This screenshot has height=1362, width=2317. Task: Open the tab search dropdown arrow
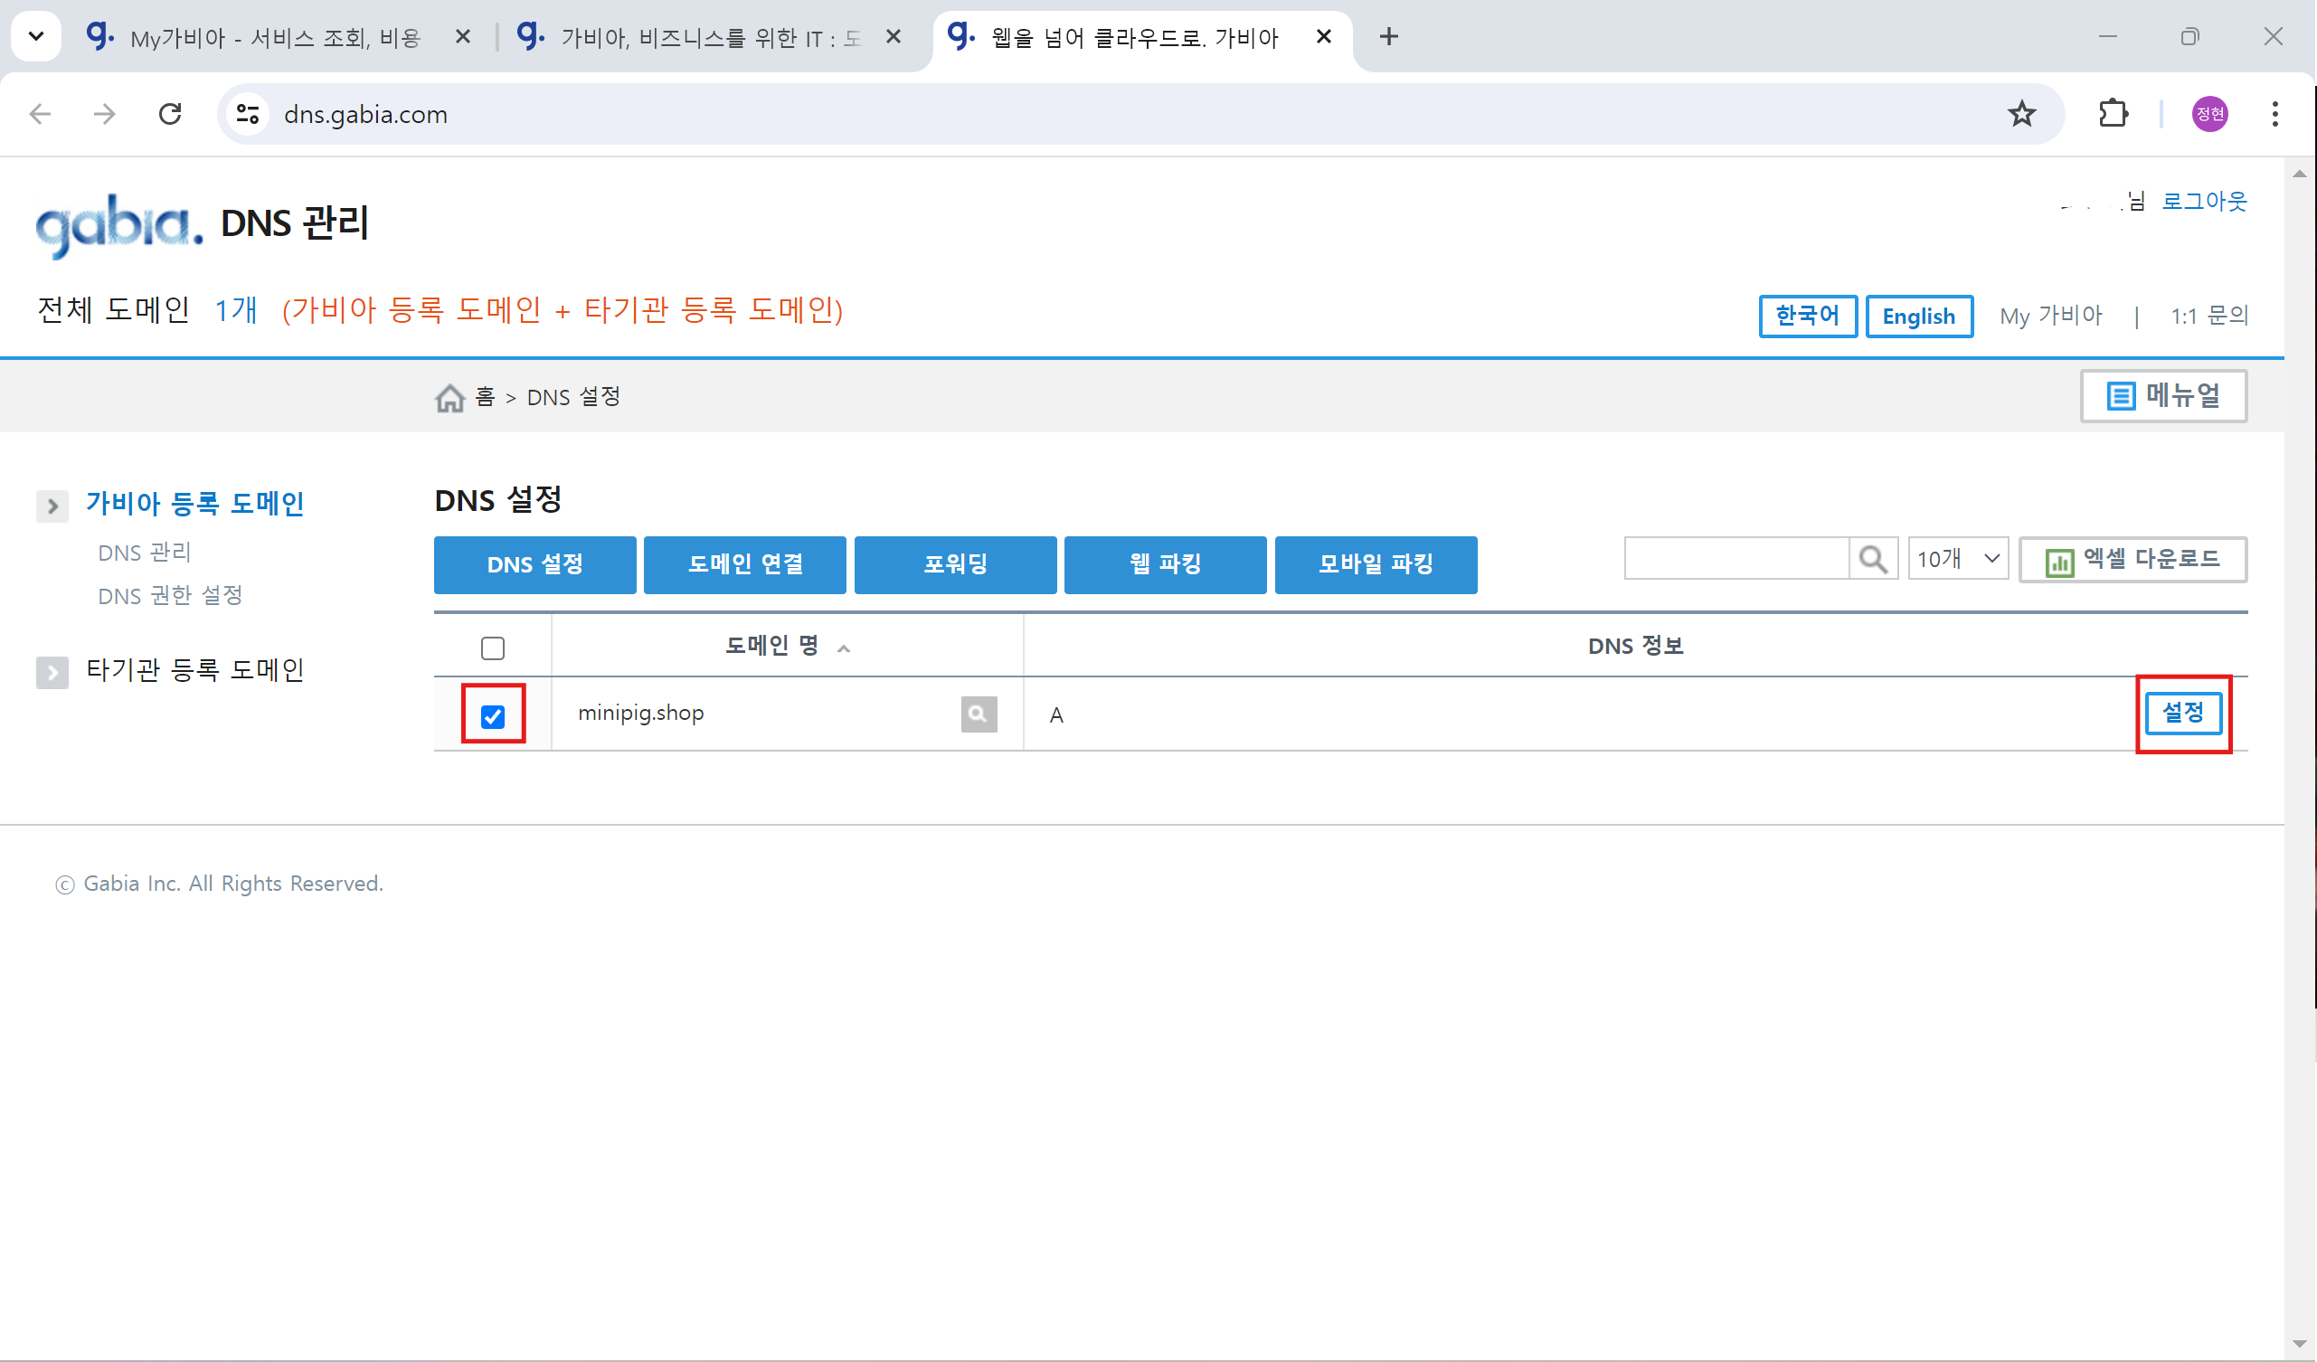(x=36, y=37)
